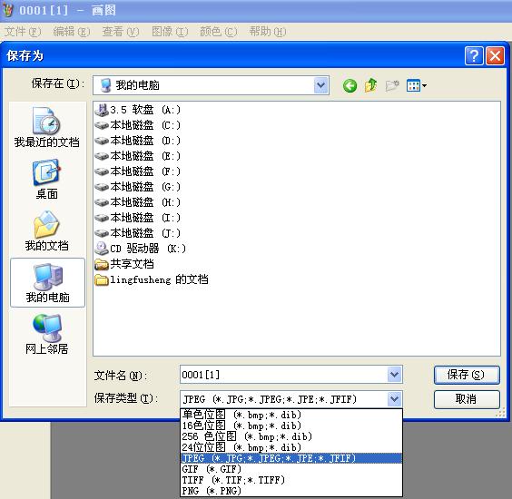Click the 保存(S) button
This screenshot has height=499, width=512.
point(467,375)
